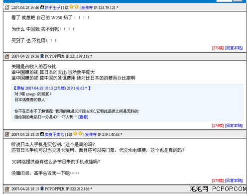Reply to floor 275 via 回复本贴
Viewport: 249px width, 194px height.
[234, 48]
